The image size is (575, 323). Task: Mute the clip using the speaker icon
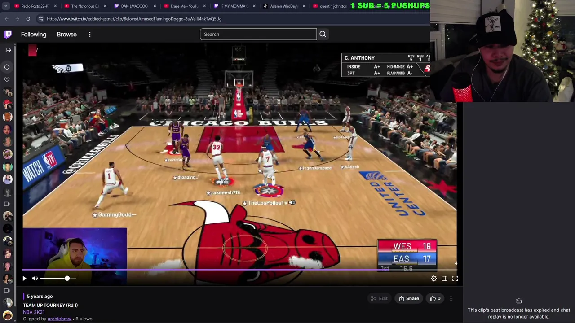[35, 279]
